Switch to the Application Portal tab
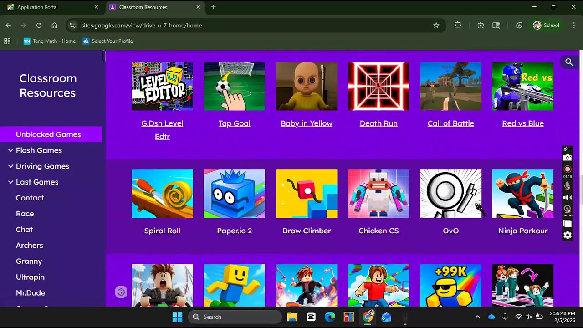 click(52, 7)
